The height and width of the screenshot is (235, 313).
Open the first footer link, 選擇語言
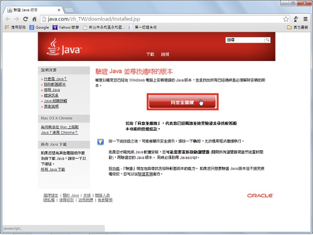(51, 196)
